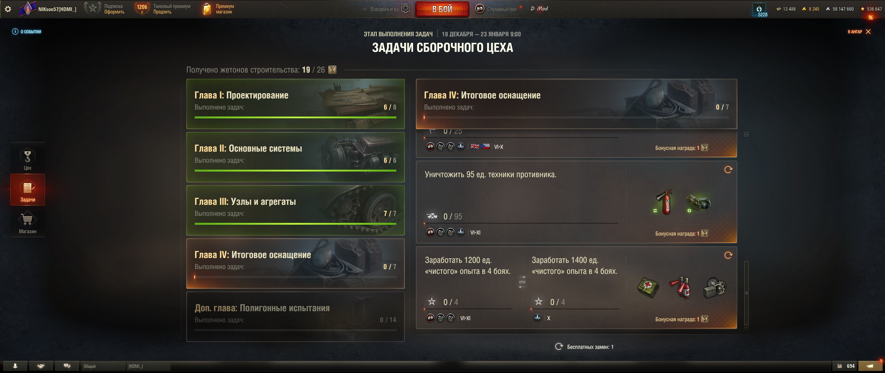This screenshot has width=885, height=373.
Task: Open contacts list icon in bottom bar
Action: pos(15,366)
